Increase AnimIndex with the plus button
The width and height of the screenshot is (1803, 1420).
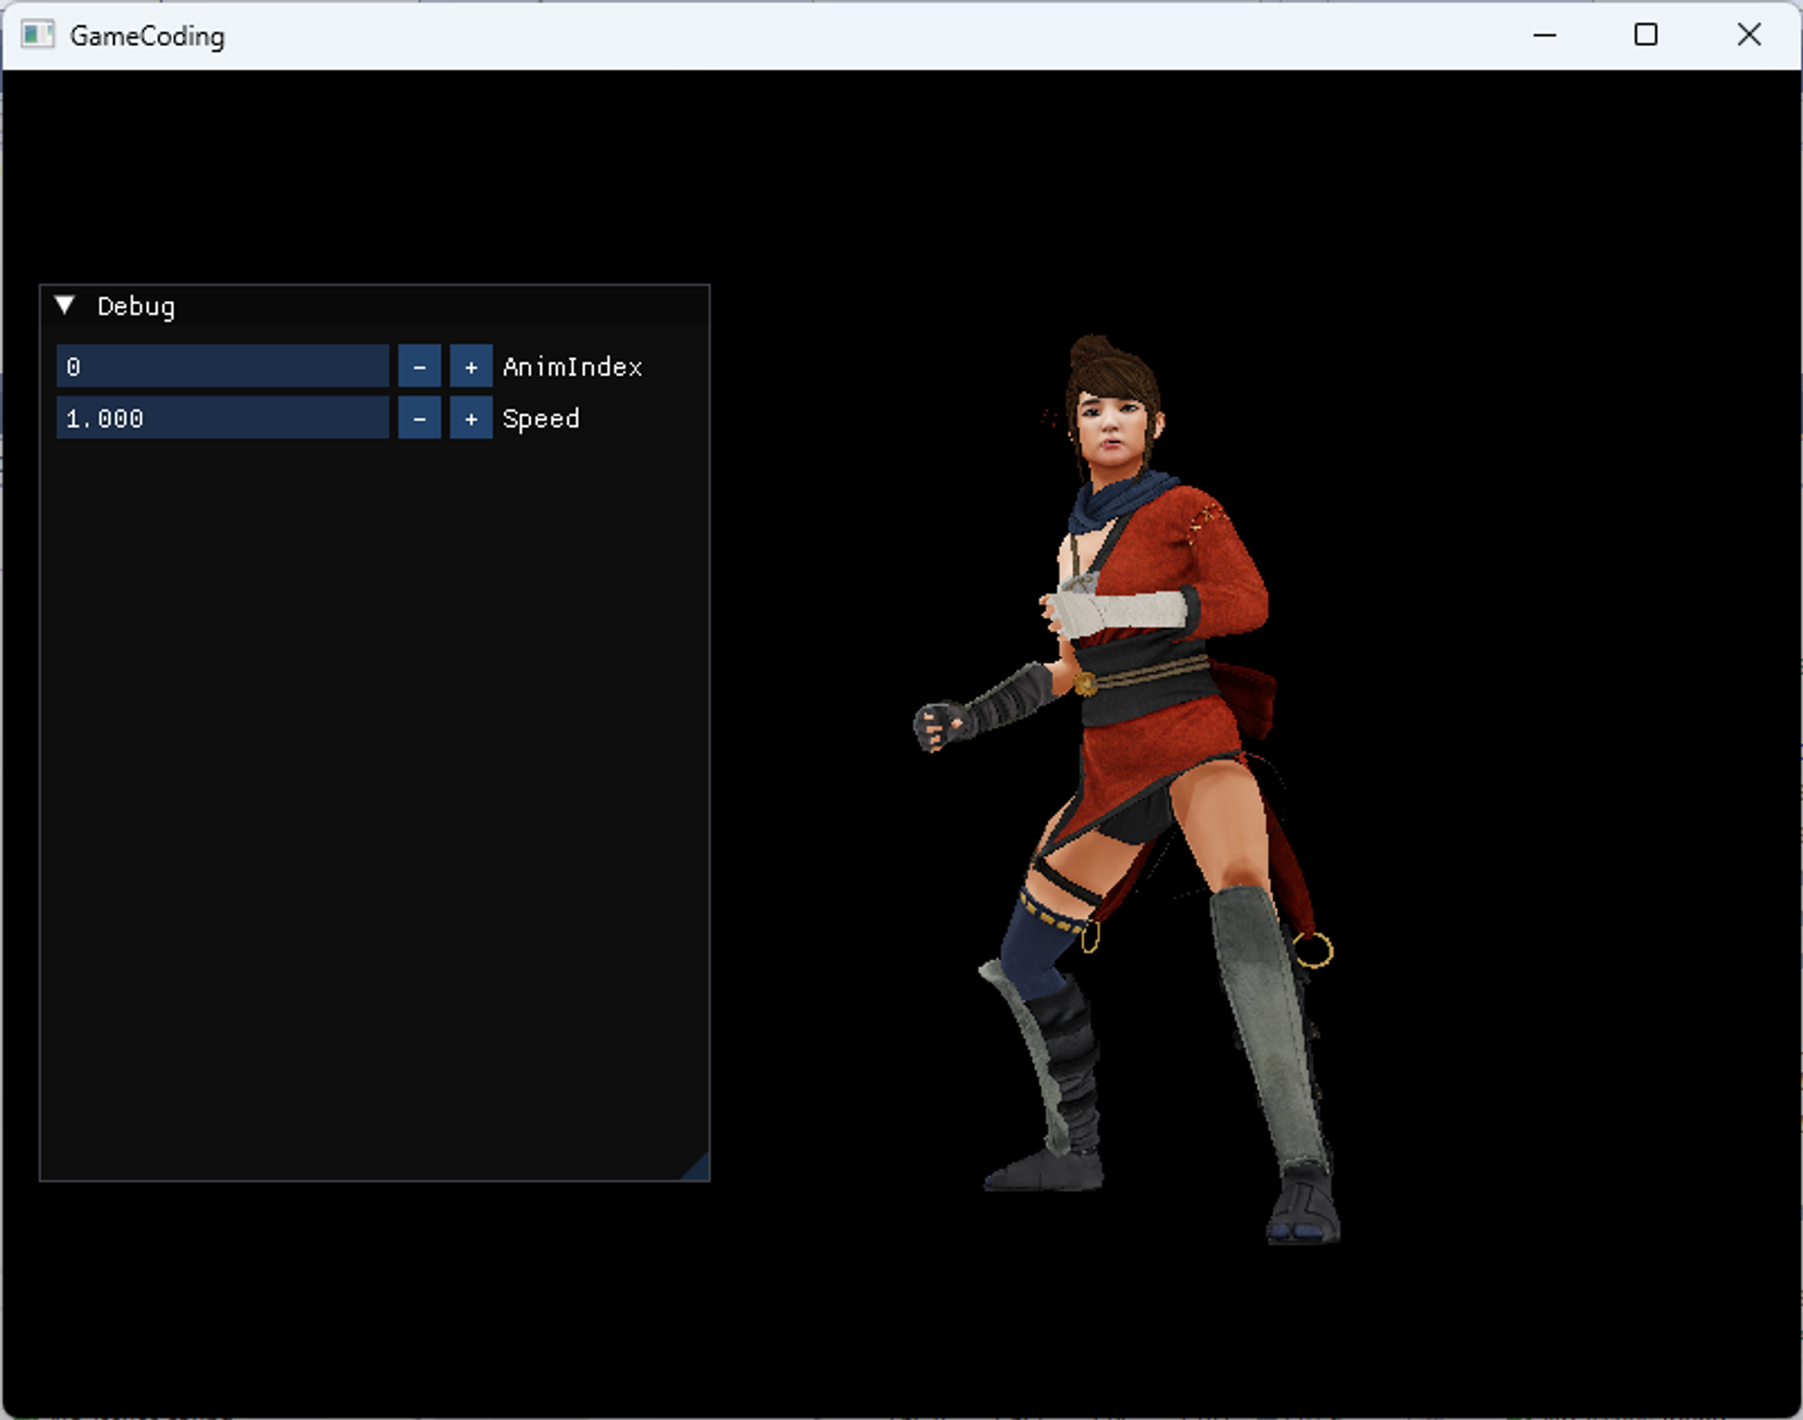coord(471,367)
